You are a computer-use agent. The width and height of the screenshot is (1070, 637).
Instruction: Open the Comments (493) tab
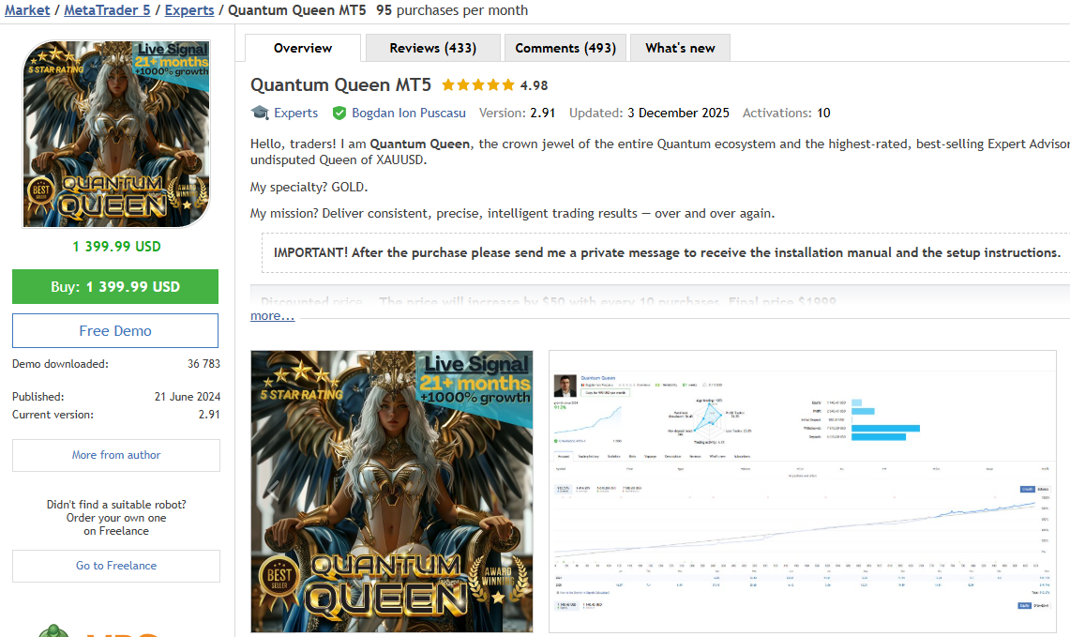(565, 47)
